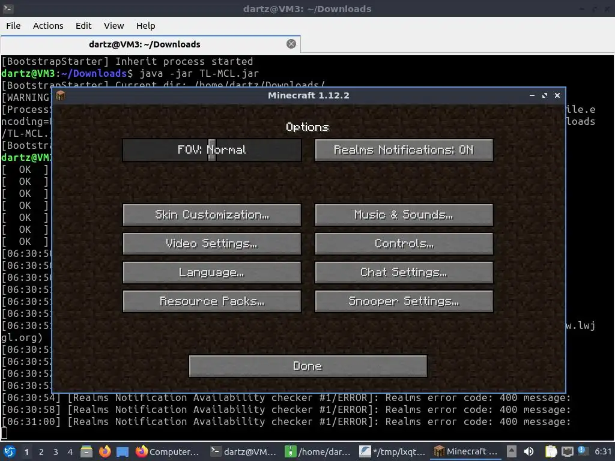Click the 'java -jar TL-MCL.jar' terminal command
The height and width of the screenshot is (461, 615).
199,73
